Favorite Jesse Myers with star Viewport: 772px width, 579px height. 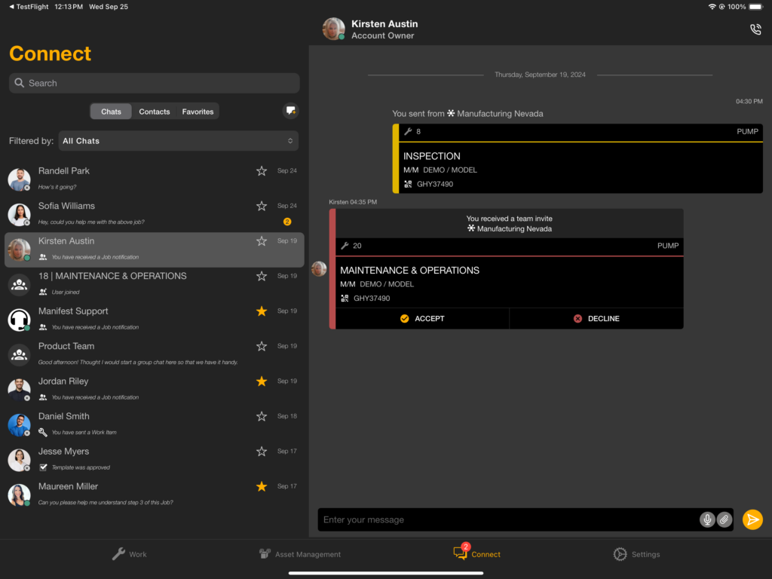click(x=262, y=452)
